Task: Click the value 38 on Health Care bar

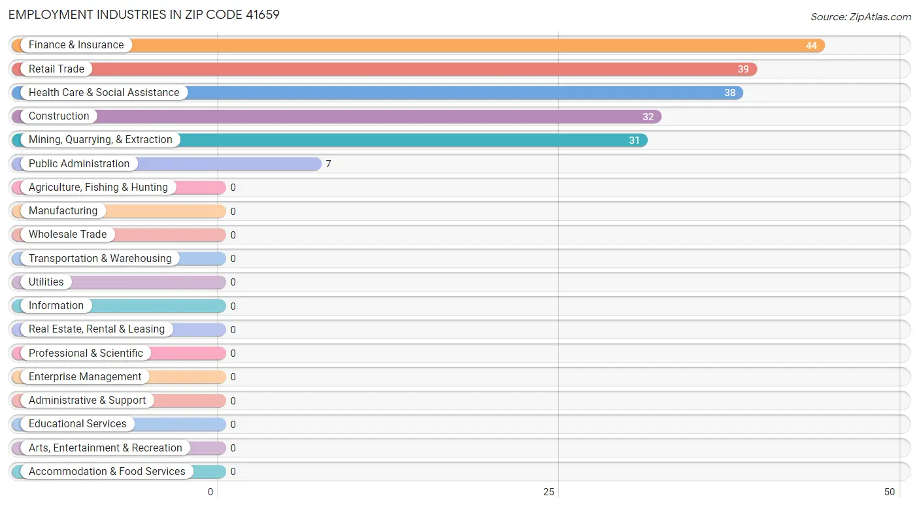Action: [x=729, y=93]
